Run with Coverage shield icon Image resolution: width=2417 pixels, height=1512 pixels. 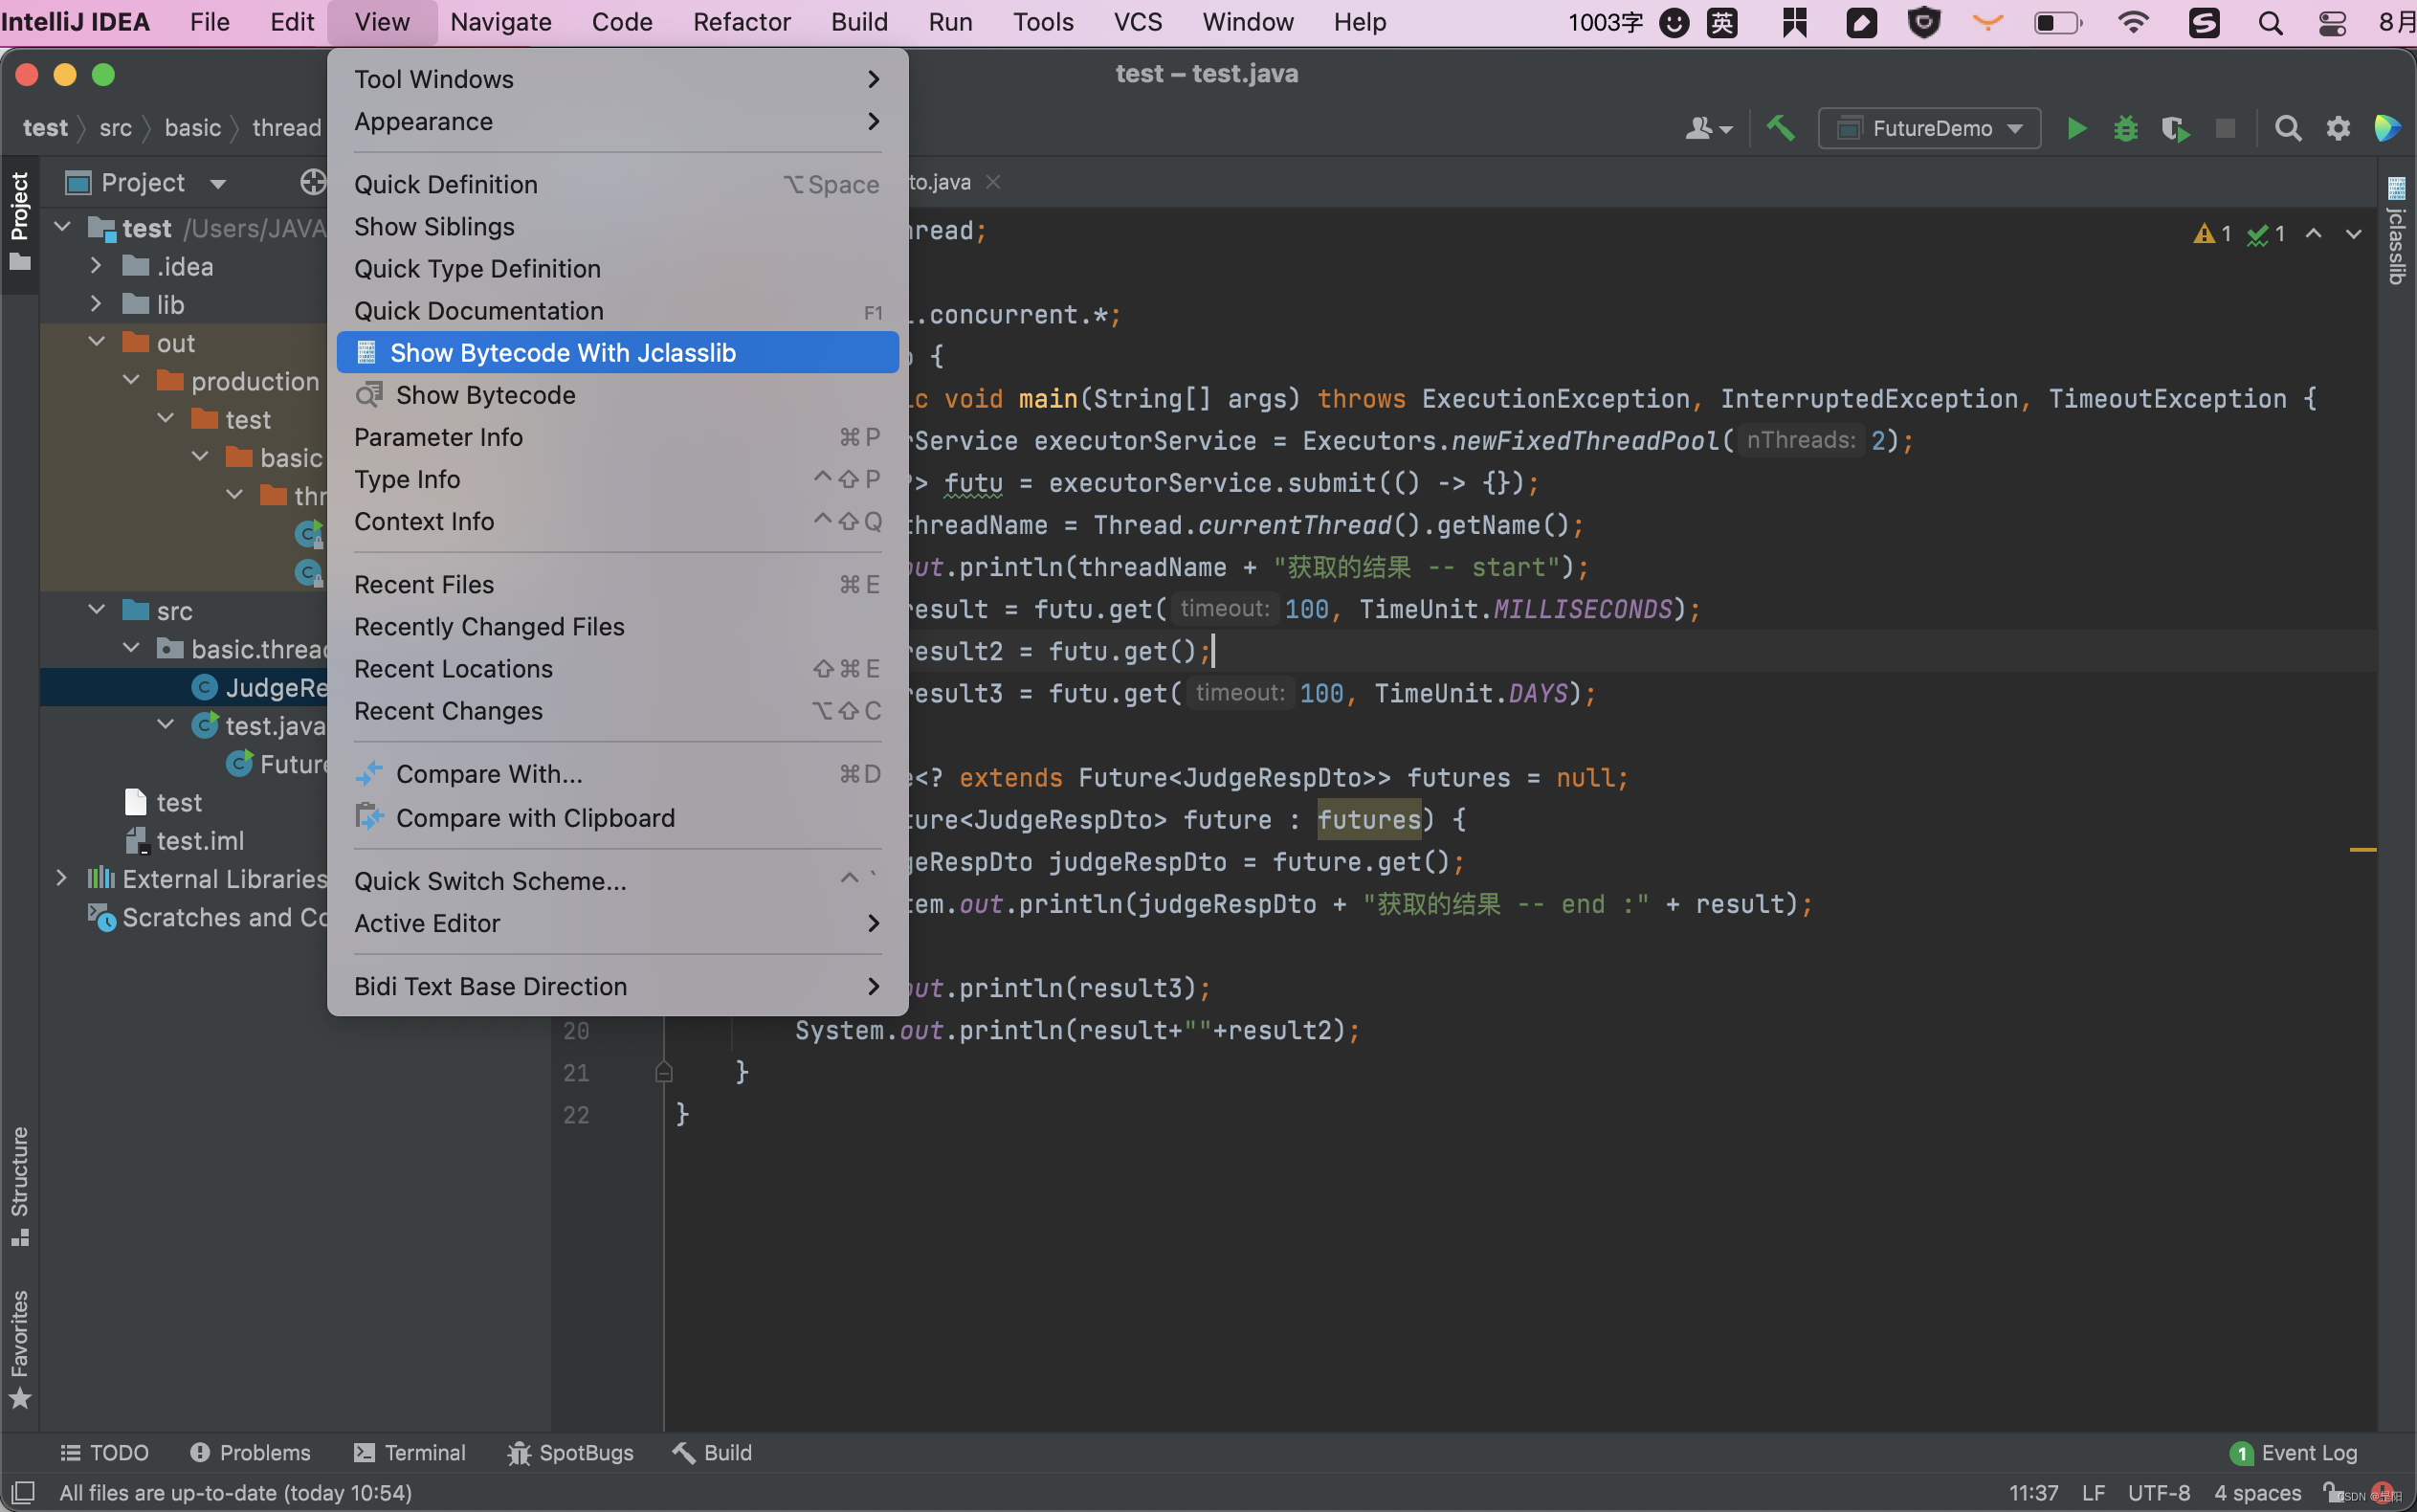(2174, 128)
